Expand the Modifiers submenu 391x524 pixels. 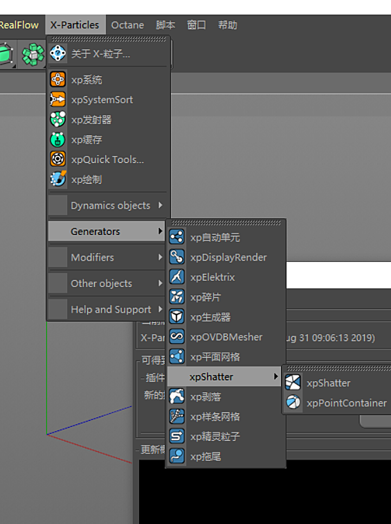107,257
